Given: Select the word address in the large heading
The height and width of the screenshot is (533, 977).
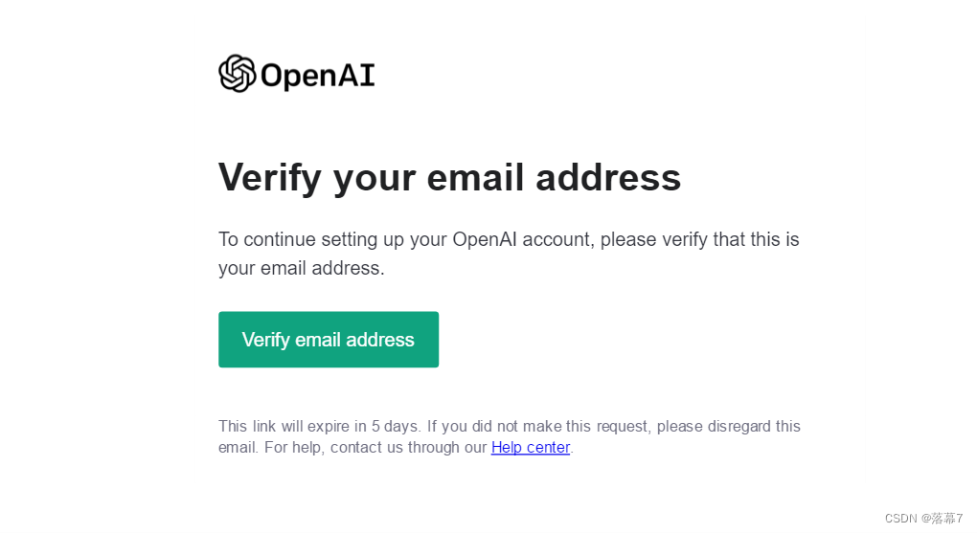Looking at the screenshot, I should (608, 177).
